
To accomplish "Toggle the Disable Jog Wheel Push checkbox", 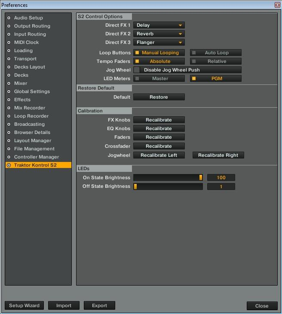I will coord(137,70).
